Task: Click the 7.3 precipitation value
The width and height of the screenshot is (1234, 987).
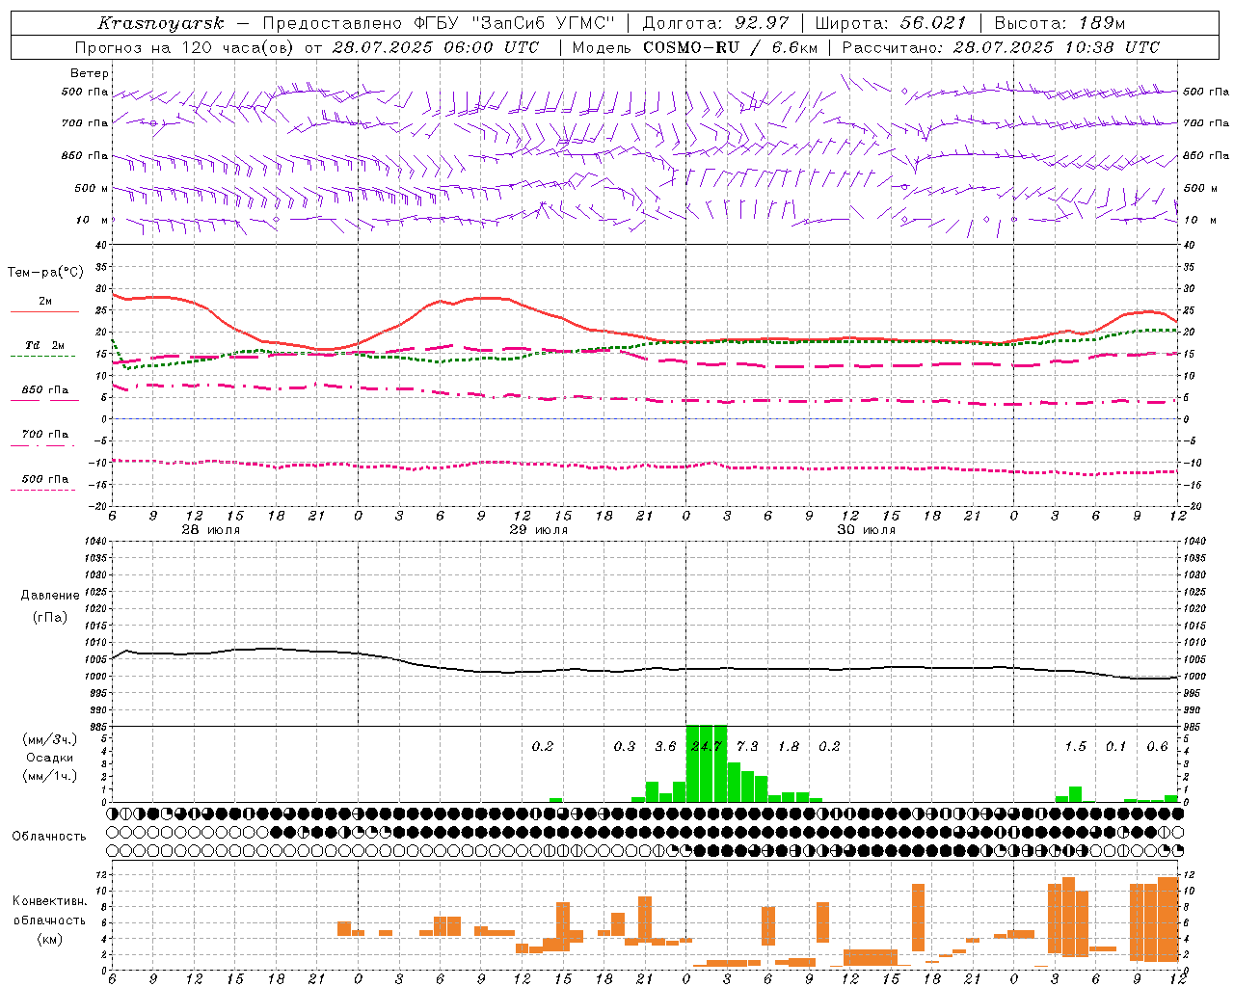Action: point(747,746)
